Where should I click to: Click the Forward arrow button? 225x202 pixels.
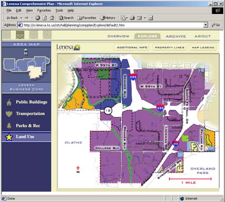click(x=27, y=18)
